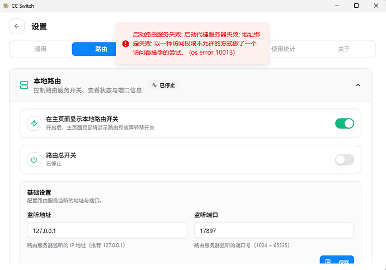Click the blue 保存 button

tap(337, 260)
